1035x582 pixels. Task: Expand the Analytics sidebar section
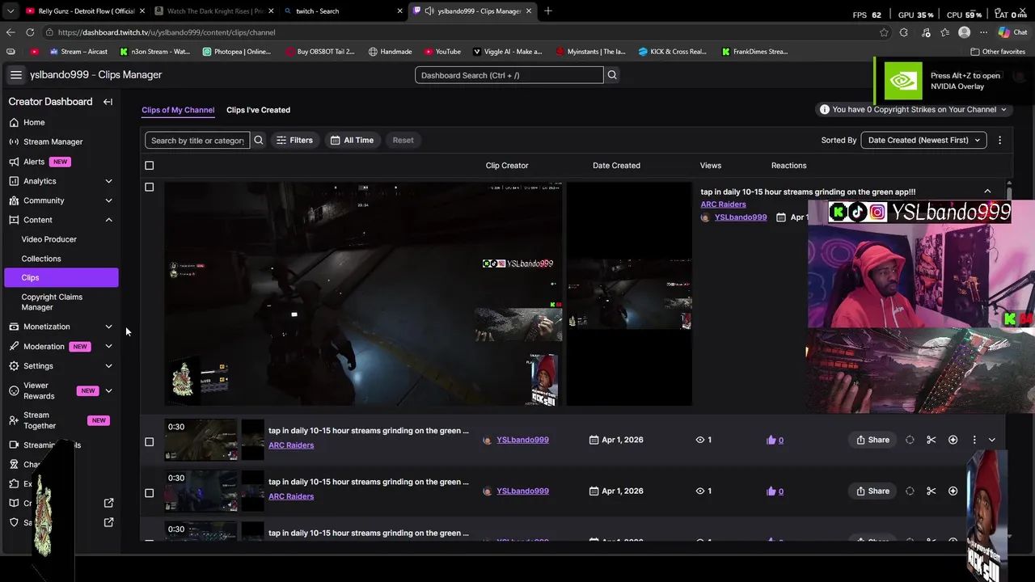(x=108, y=181)
